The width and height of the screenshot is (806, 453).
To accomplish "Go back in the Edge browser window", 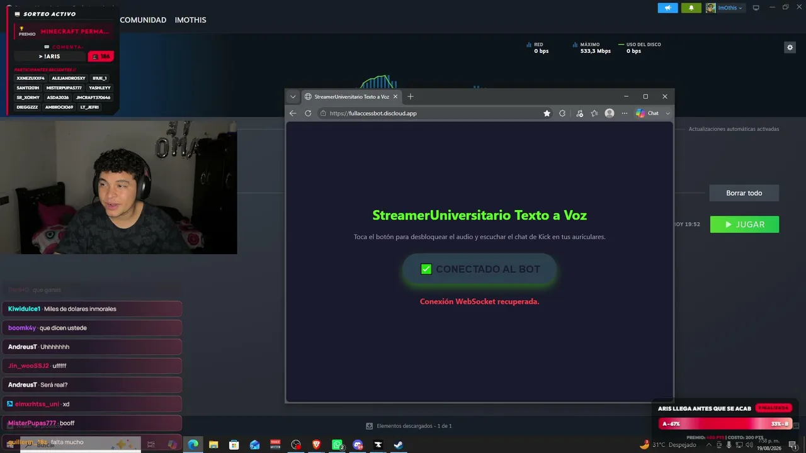I will tap(293, 113).
